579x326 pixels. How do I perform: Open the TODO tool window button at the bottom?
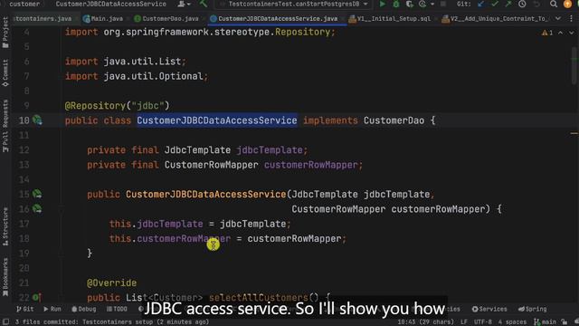tap(117, 309)
